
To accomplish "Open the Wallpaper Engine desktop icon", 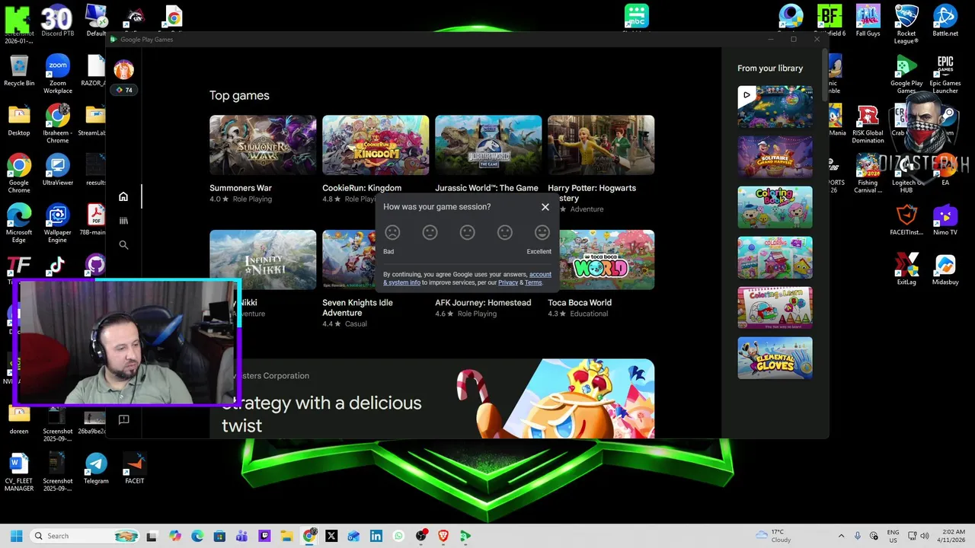I will [x=57, y=223].
